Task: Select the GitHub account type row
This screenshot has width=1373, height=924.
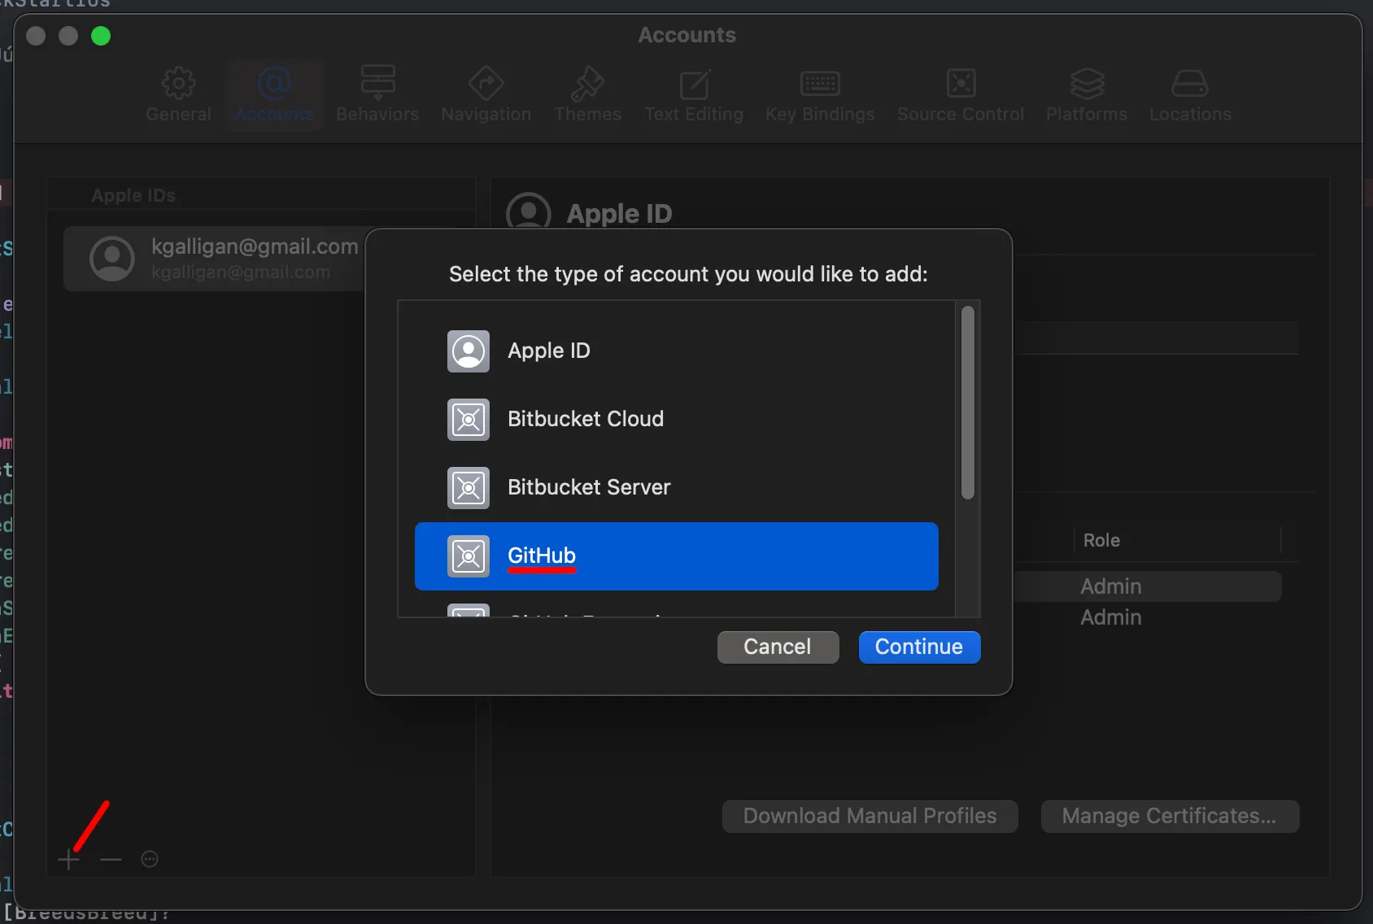Action: tap(676, 556)
